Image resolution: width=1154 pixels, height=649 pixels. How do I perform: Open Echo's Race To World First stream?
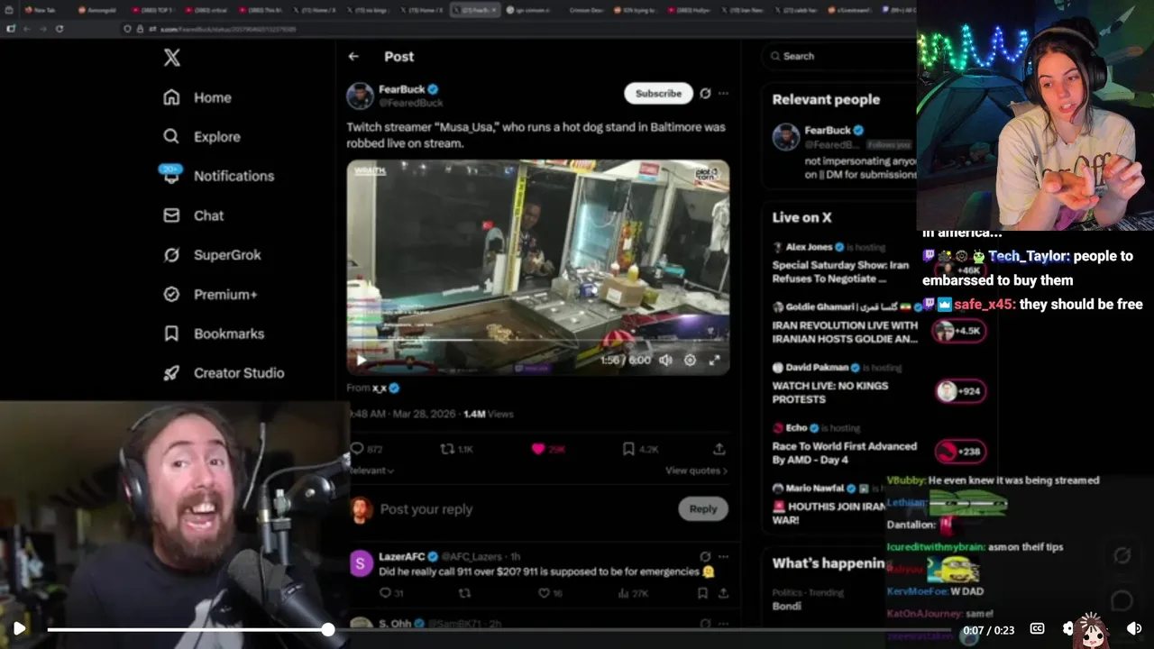(x=844, y=452)
